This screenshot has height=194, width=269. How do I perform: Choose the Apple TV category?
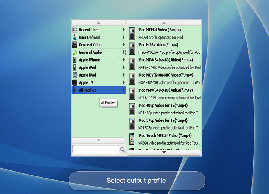coord(99,83)
